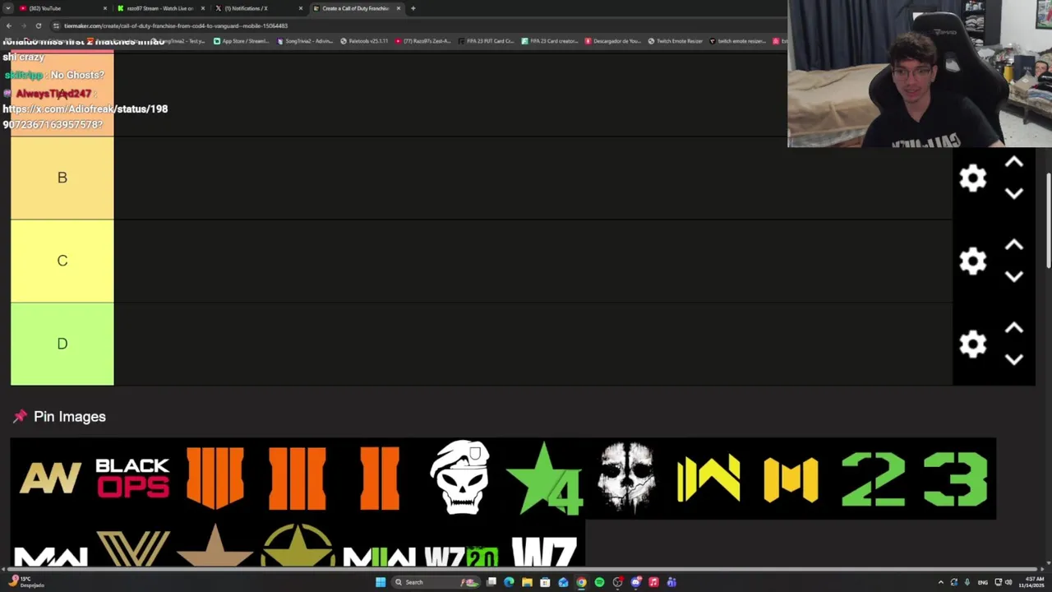Viewport: 1052px width, 592px height.
Task: Click the D tier label
Action: (62, 344)
